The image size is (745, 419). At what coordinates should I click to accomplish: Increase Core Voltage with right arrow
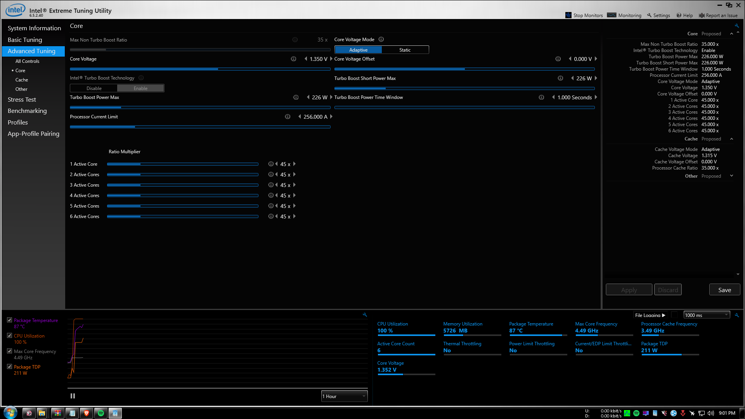[x=331, y=59]
